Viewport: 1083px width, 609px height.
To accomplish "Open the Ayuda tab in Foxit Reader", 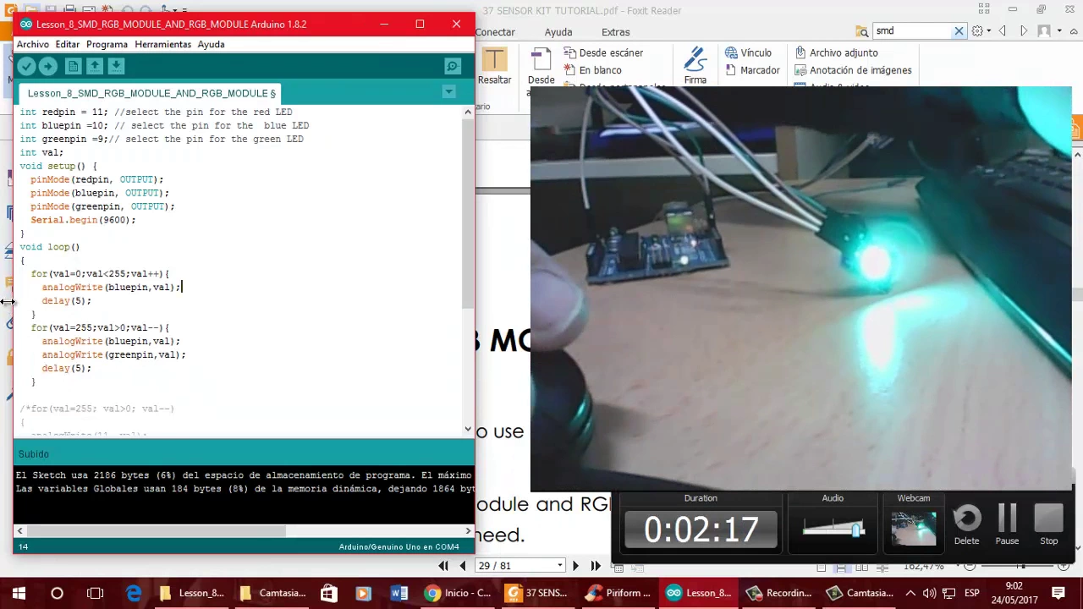I will pyautogui.click(x=558, y=32).
